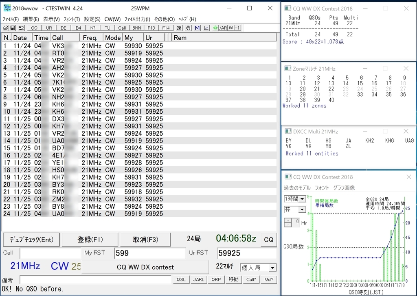Send the CQ macro from the toolbar
The image size is (417, 296).
click(x=34, y=28)
